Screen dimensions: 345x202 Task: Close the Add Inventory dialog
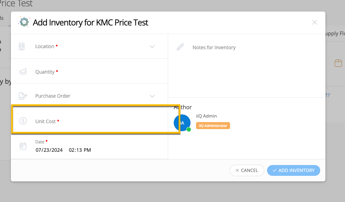315,22
